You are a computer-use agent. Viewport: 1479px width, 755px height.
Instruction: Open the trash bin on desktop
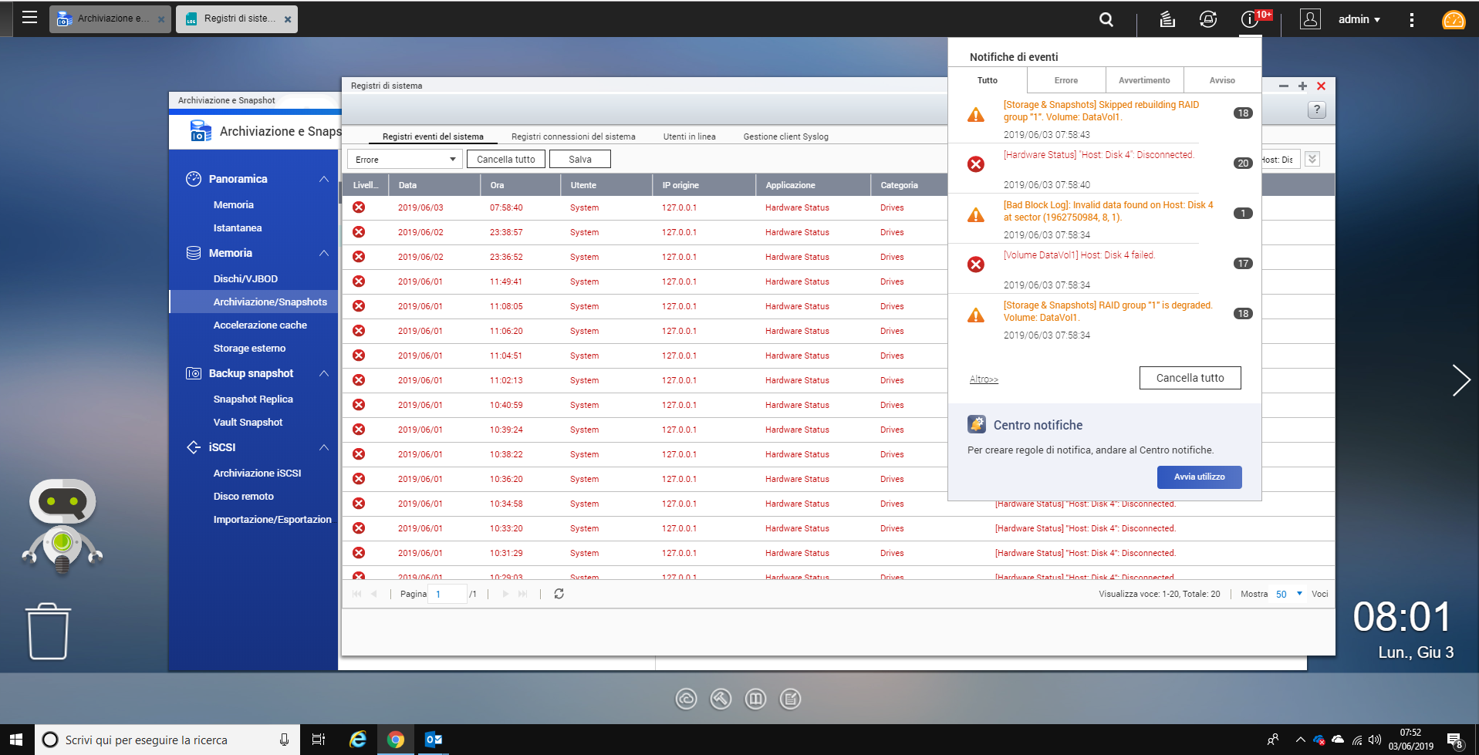(49, 632)
